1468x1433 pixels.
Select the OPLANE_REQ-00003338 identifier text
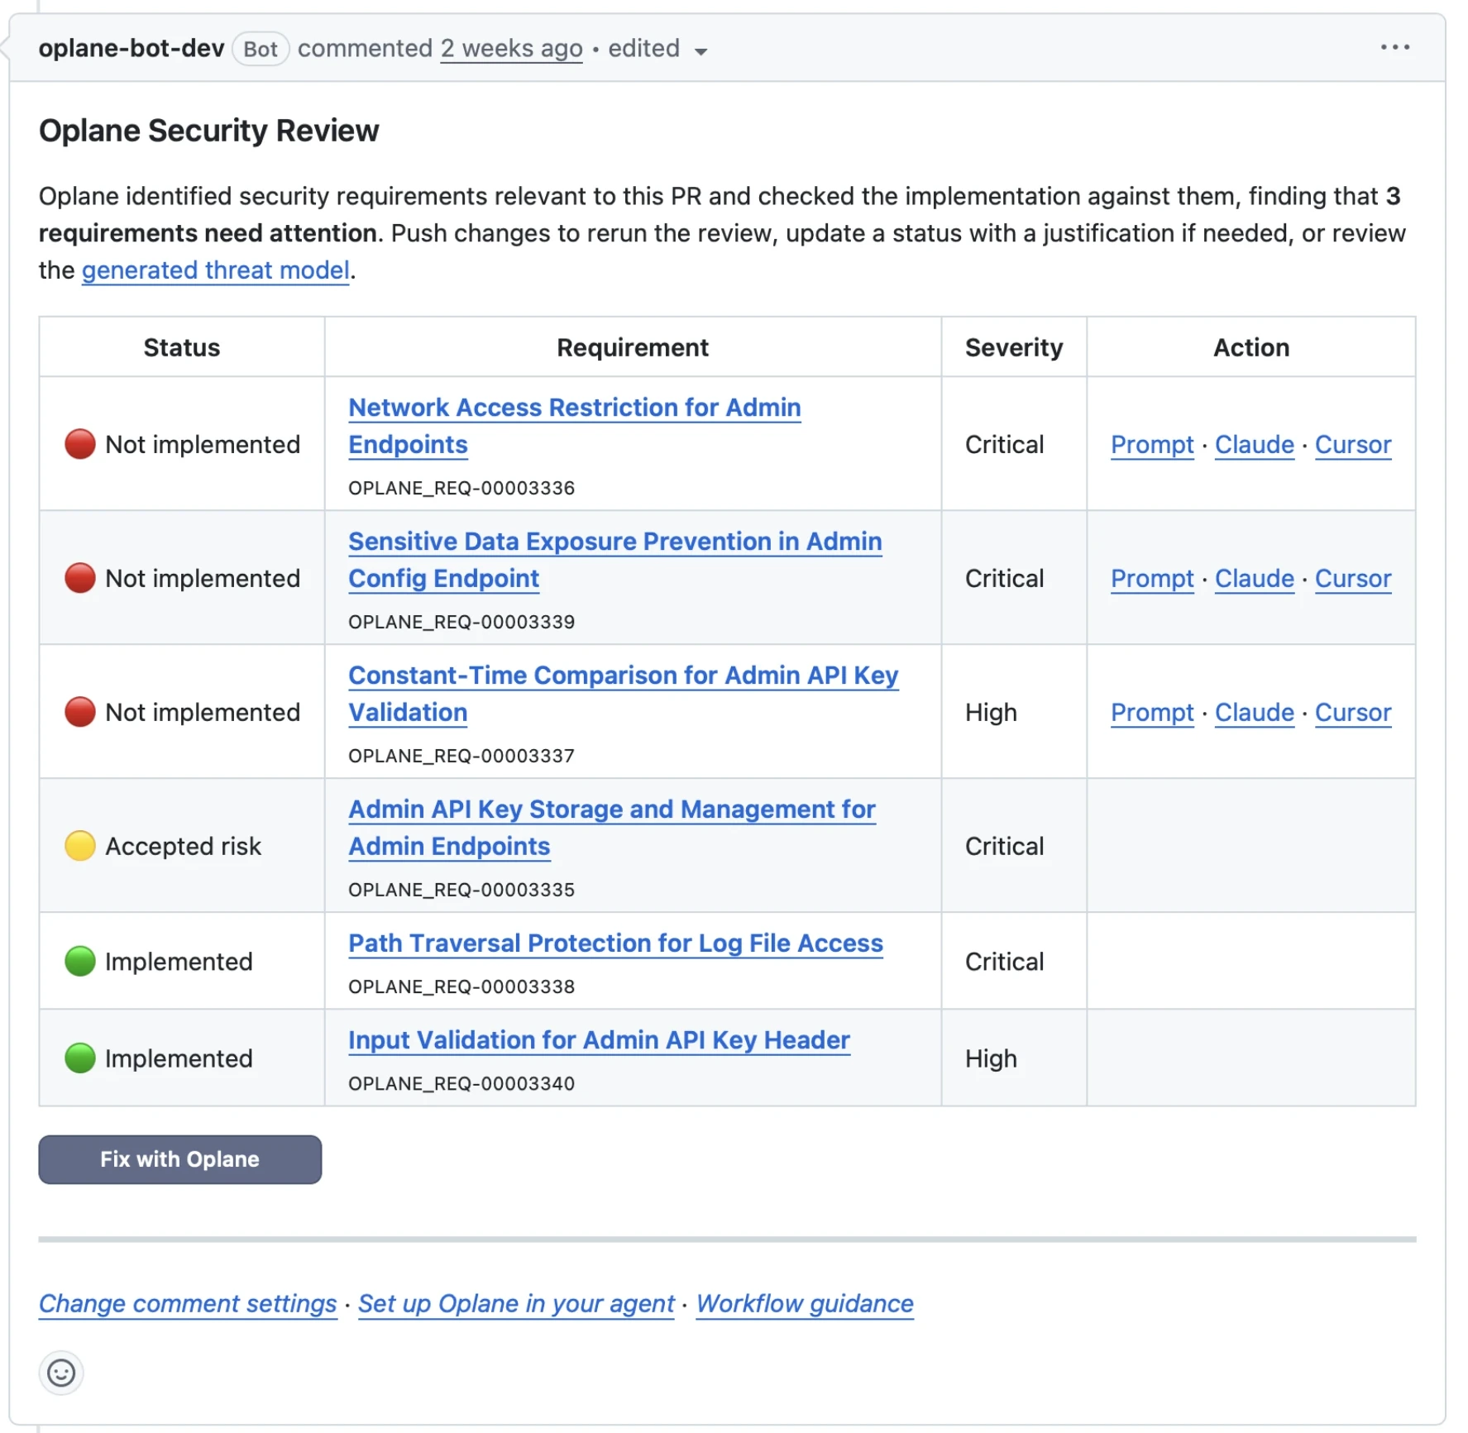coord(461,986)
